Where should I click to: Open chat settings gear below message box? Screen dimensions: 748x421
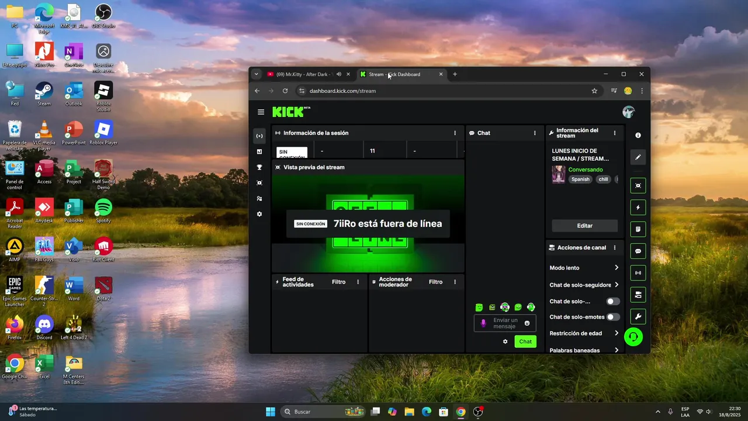coord(505,341)
